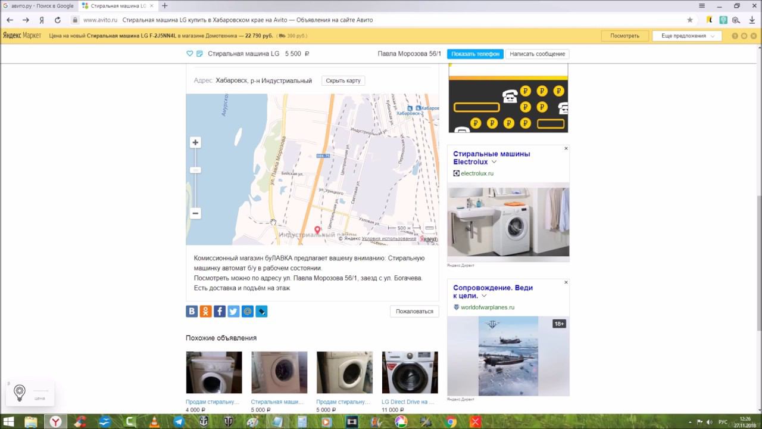Go forward in browser history
This screenshot has height=429, width=762.
(x=26, y=20)
